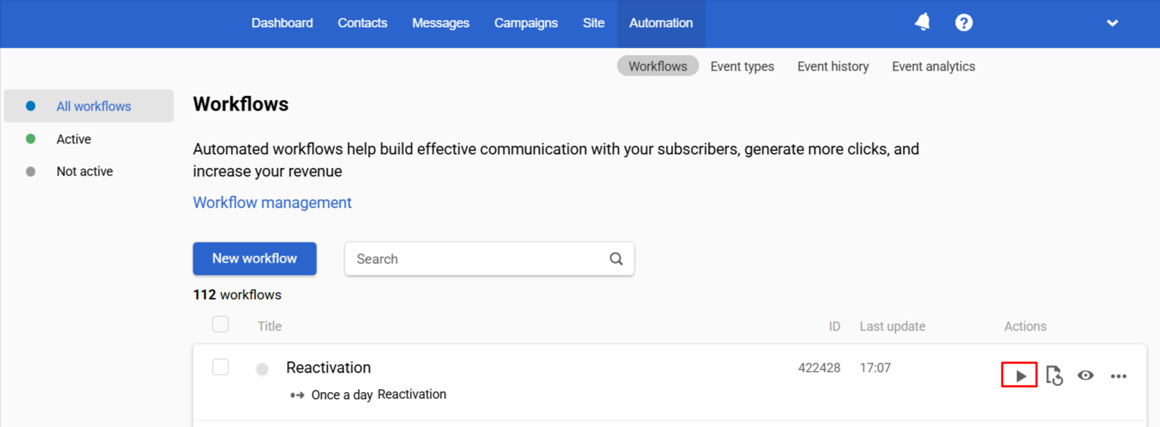This screenshot has width=1160, height=427.
Task: Tick the Reactivation workflow checkbox
Action: [221, 367]
